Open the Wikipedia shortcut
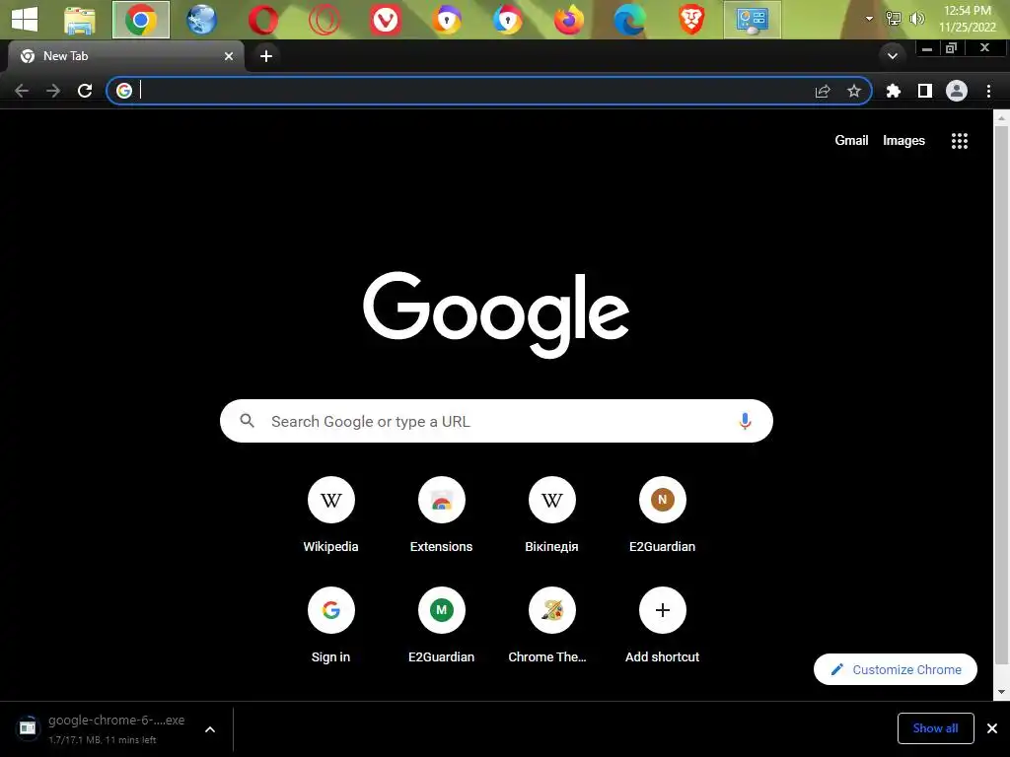Screen dimensions: 1010x757 pos(331,515)
